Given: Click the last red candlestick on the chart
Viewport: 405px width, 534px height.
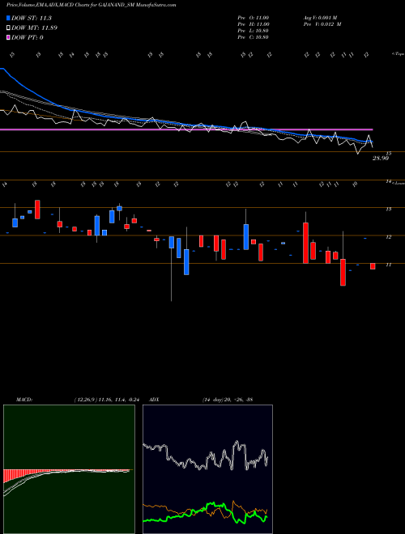Looking at the screenshot, I should coord(373,266).
